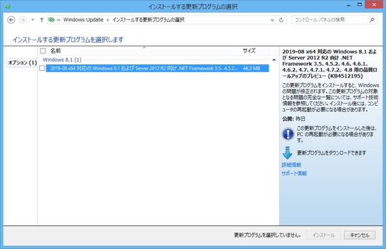Select the Windows Update breadcrumb
386x249 pixels.
click(x=83, y=20)
